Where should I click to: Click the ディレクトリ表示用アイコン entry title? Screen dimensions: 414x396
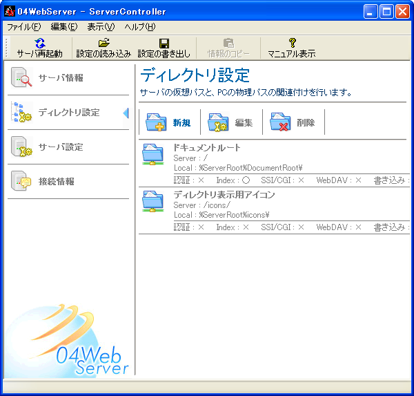point(224,195)
